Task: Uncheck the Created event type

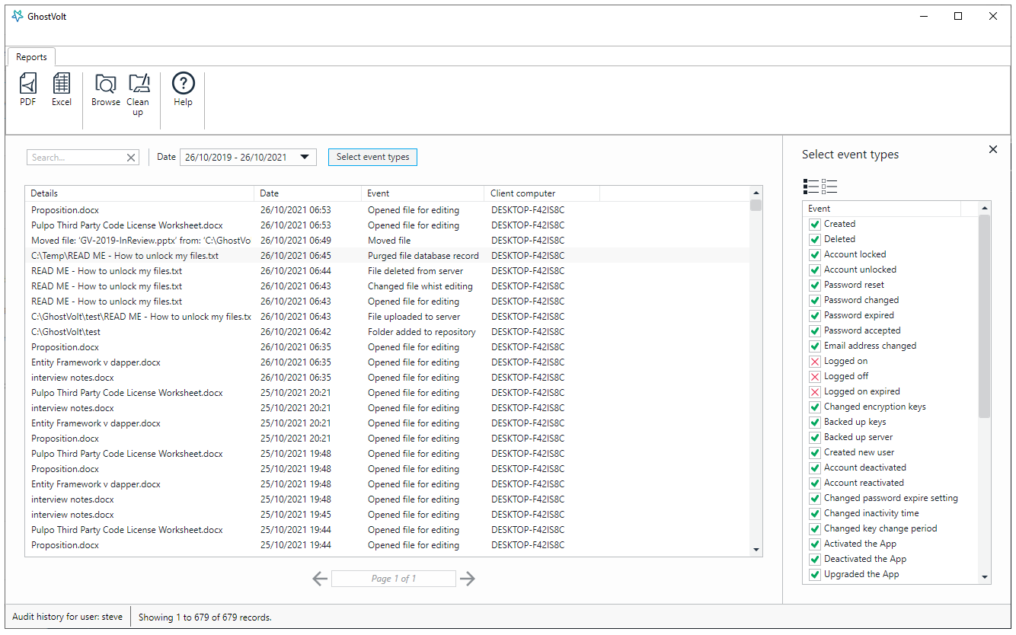Action: [814, 224]
